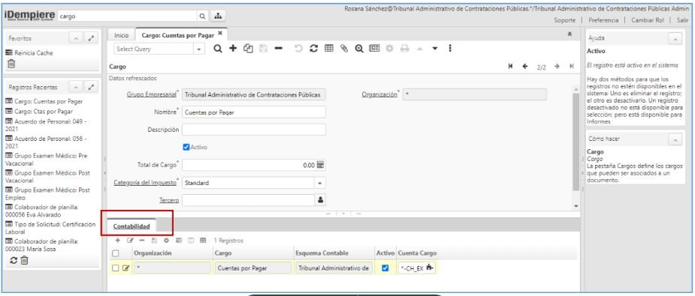695x296 pixels.
Task: Click the last grid icon in Contabilidad toolbar
Action: tap(203, 241)
